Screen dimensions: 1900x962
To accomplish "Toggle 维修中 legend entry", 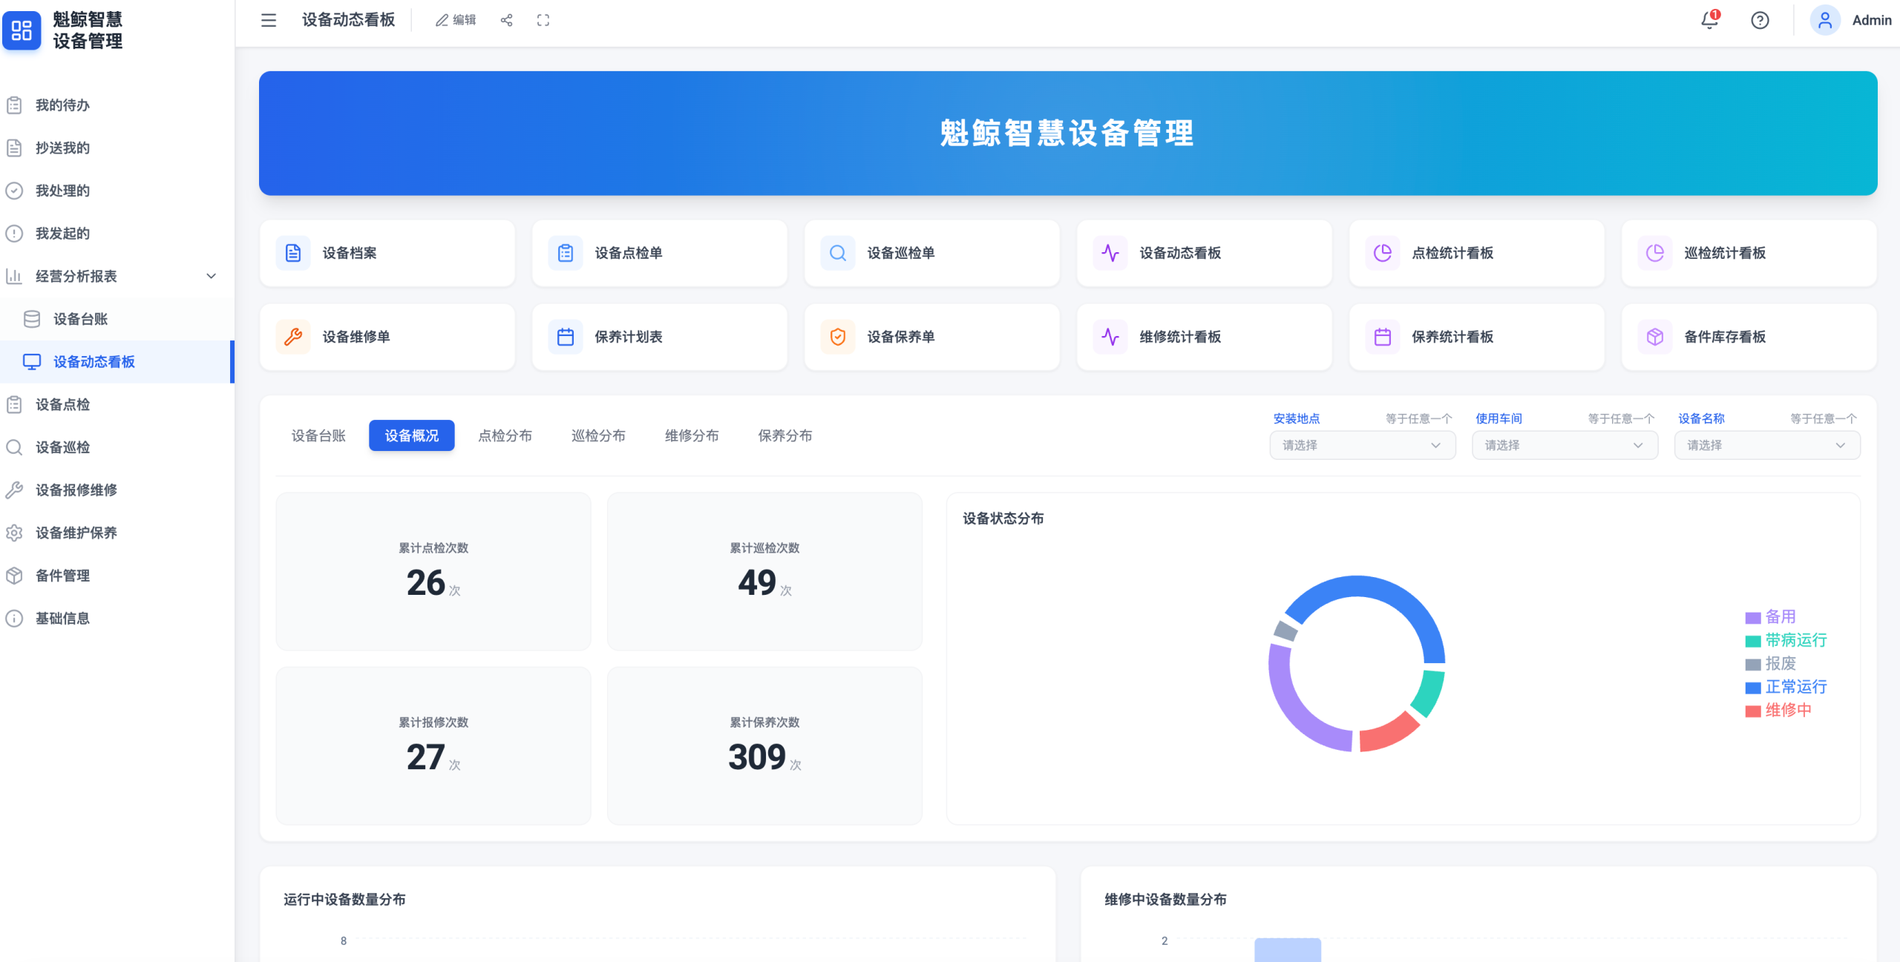I will [x=1779, y=710].
